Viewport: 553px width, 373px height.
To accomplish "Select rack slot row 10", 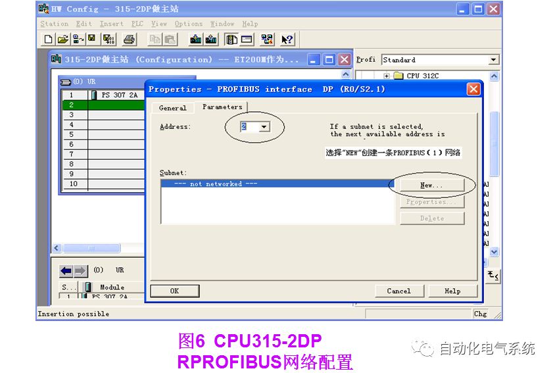I will tap(104, 184).
